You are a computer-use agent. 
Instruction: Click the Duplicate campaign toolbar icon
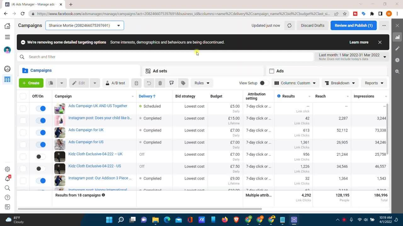pyautogui.click(x=51, y=83)
